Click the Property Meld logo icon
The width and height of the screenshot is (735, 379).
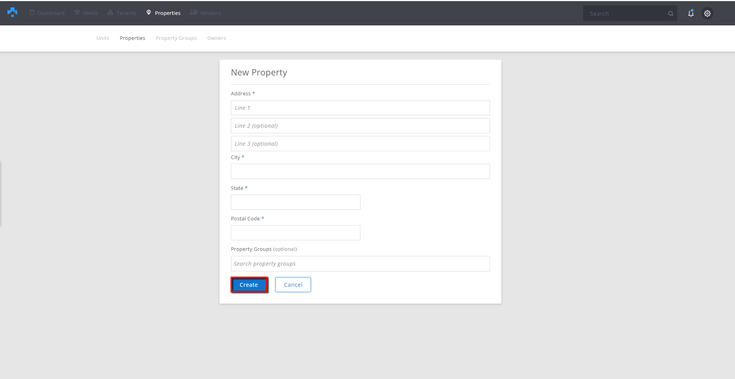tap(13, 13)
